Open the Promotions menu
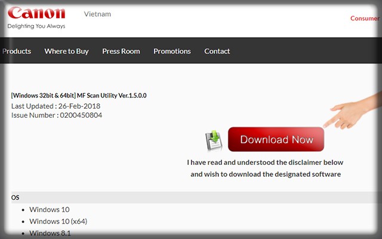Image resolution: width=382 pixels, height=239 pixels. 172,51
